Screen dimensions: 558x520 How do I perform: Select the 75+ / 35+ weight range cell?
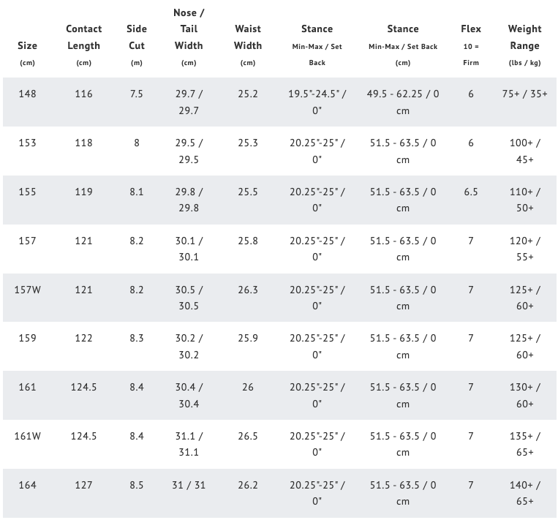524,94
